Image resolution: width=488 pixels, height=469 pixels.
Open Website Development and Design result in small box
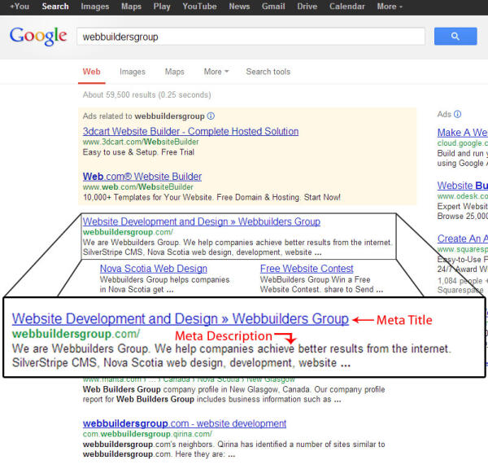pyautogui.click(x=202, y=221)
